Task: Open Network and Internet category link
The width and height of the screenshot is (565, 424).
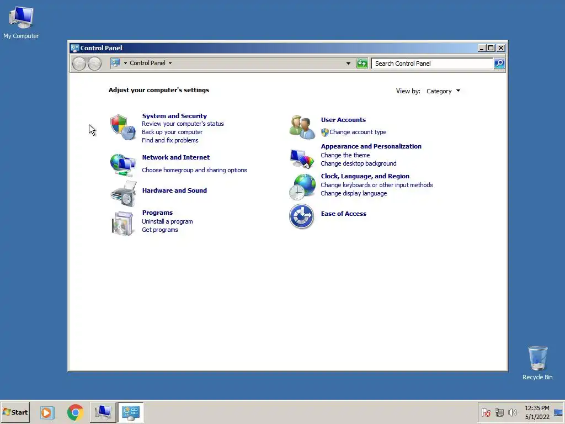Action: click(176, 157)
